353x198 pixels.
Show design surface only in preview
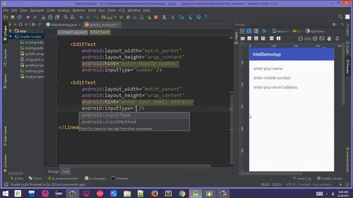tap(242, 31)
